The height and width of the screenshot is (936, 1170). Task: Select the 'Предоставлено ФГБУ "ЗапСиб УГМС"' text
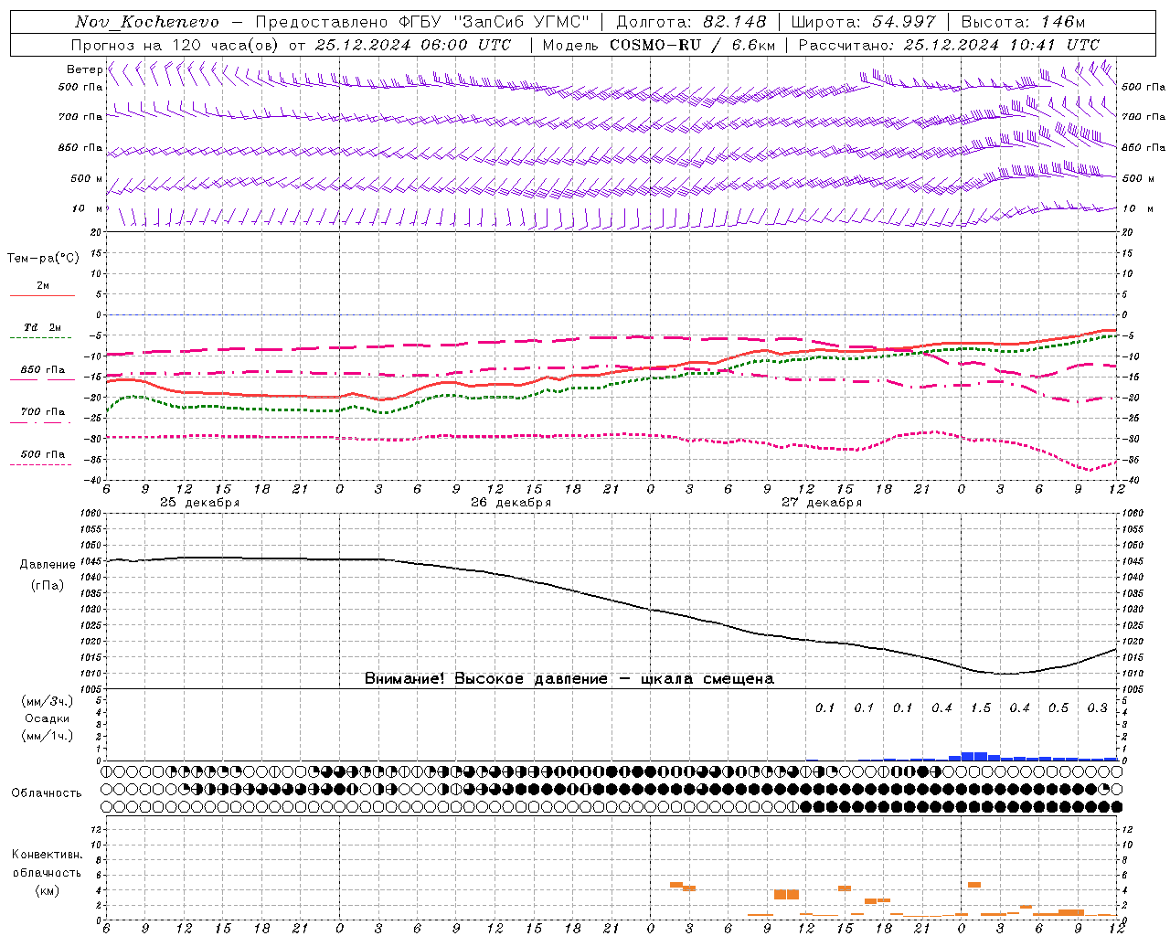point(422,22)
